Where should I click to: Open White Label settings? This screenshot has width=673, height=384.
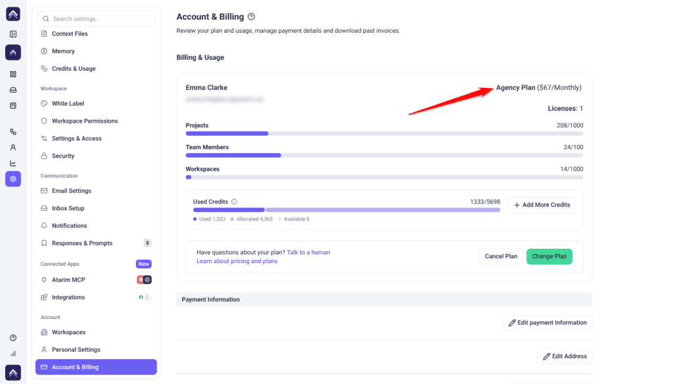[x=96, y=103]
